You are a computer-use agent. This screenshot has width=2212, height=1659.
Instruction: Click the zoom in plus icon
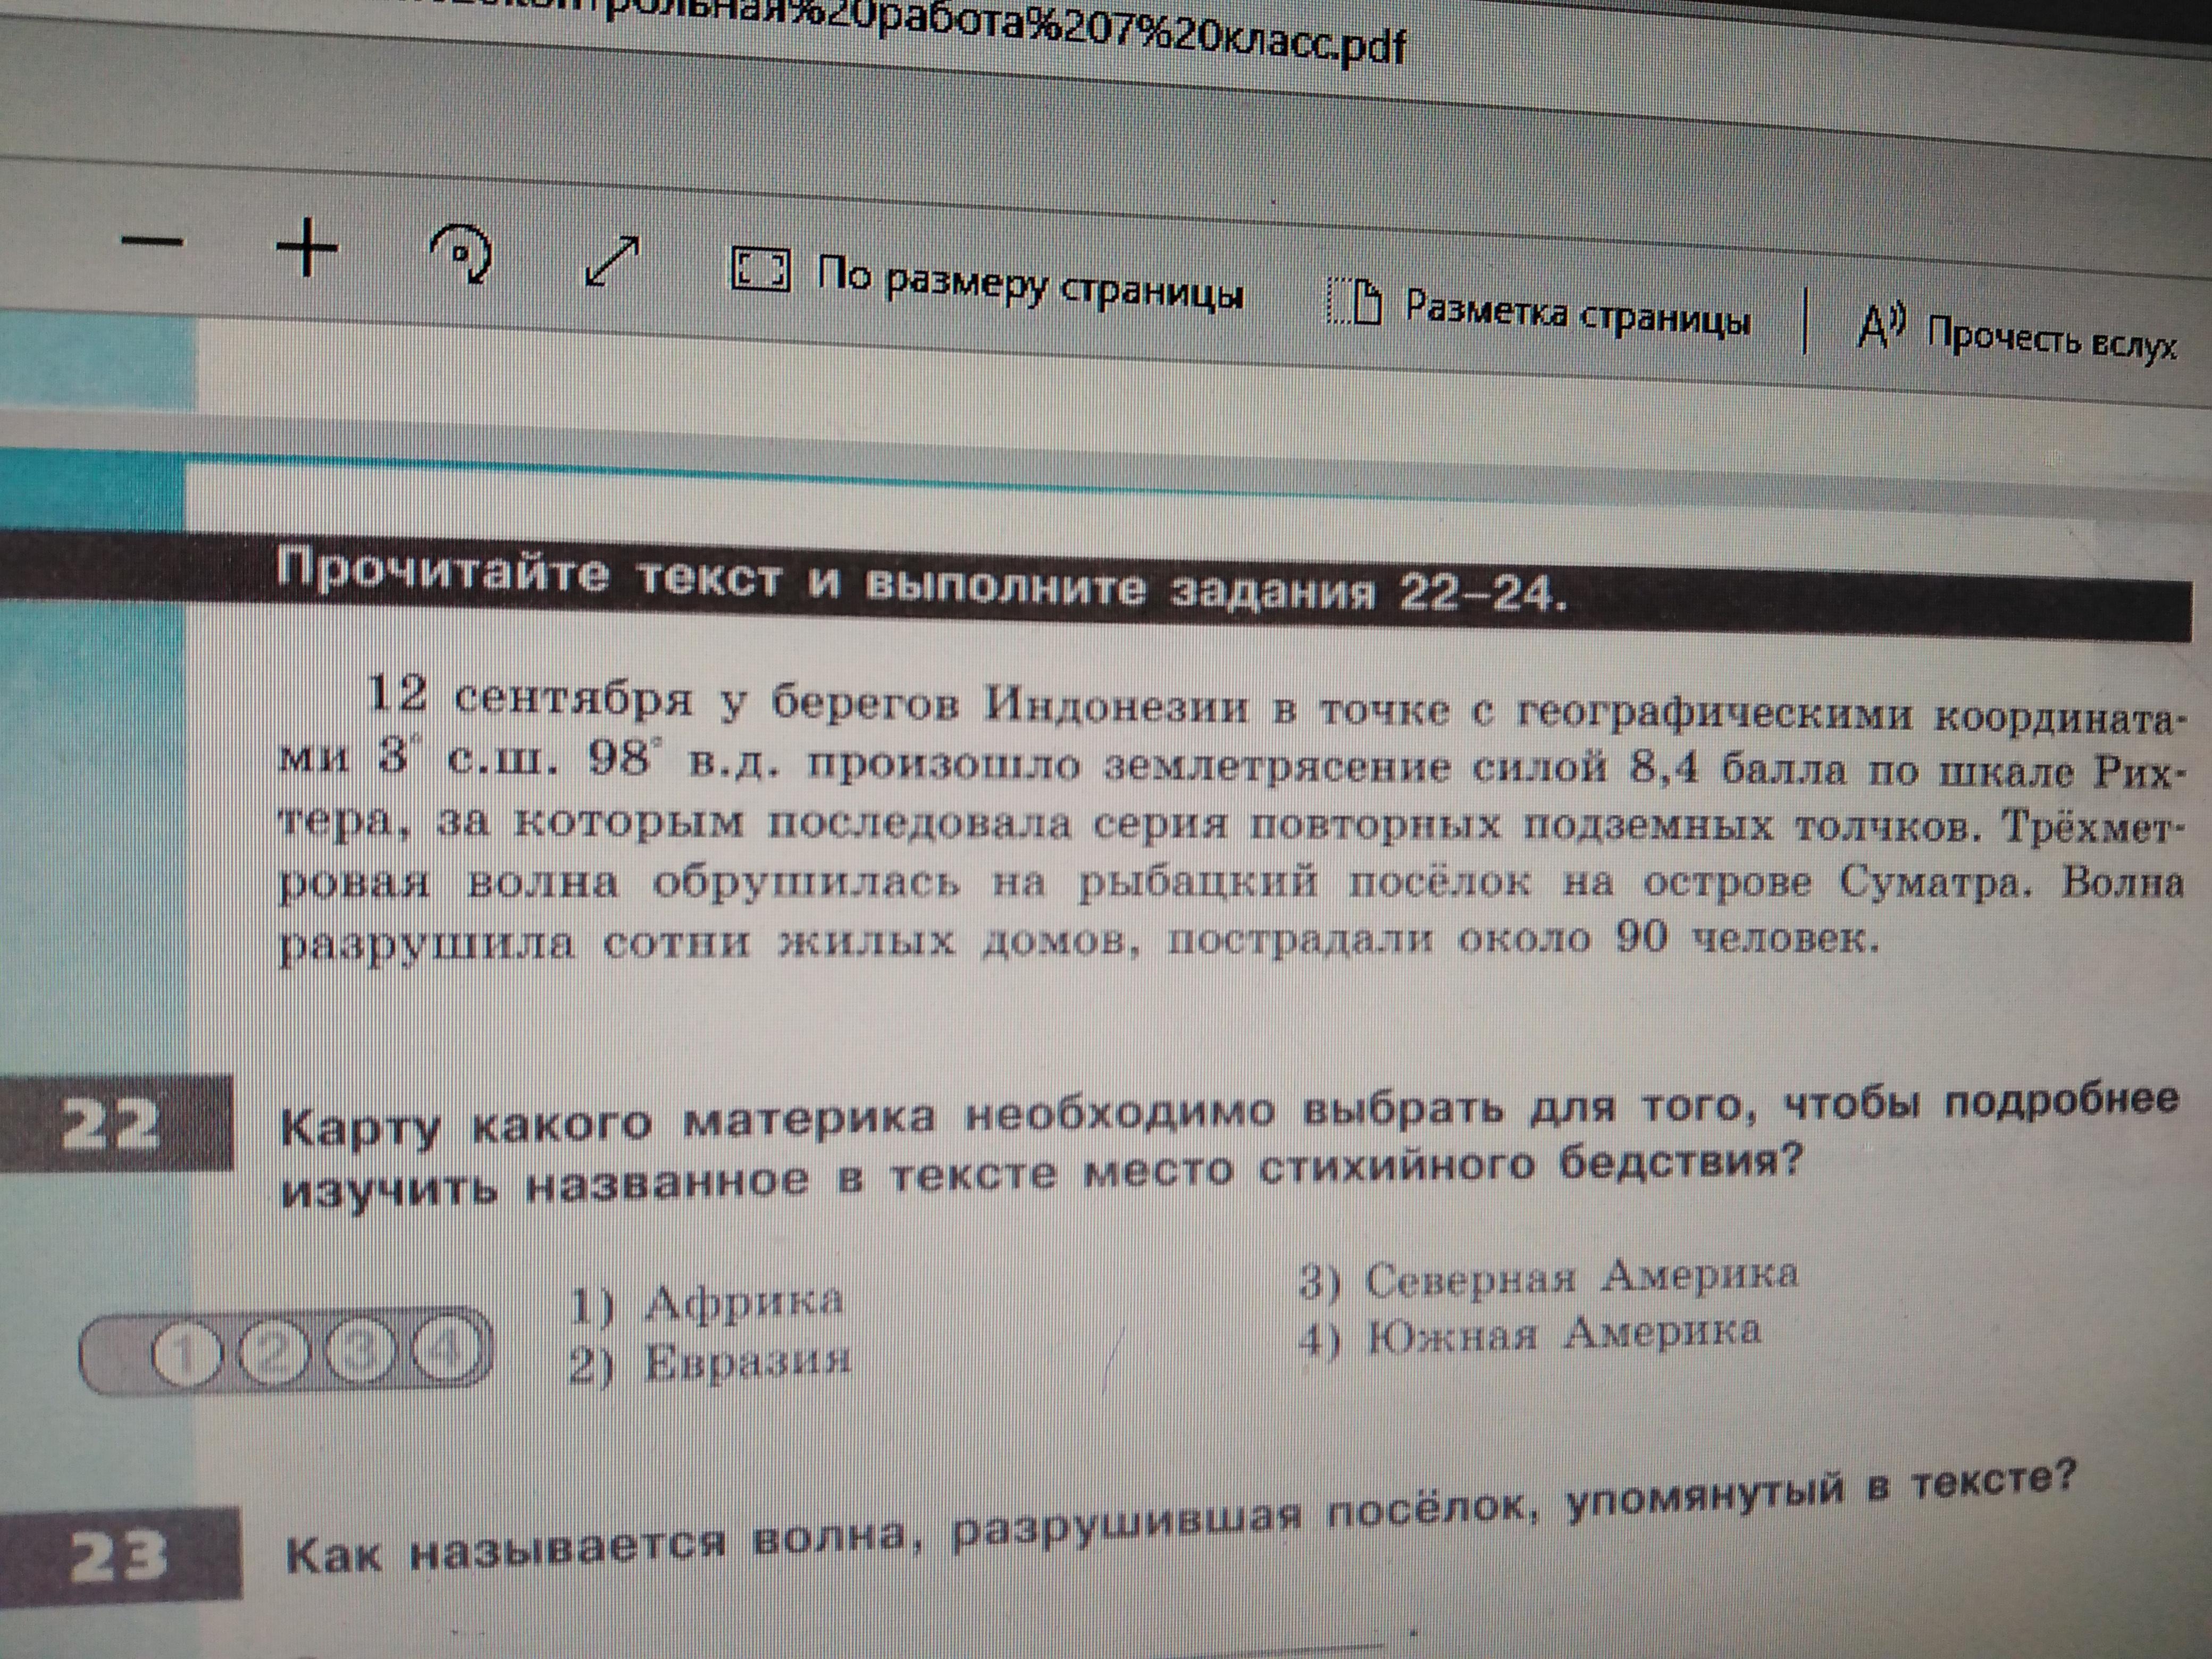click(306, 248)
